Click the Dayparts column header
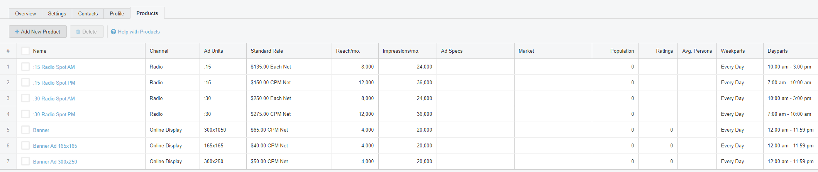818x172 pixels. 777,51
